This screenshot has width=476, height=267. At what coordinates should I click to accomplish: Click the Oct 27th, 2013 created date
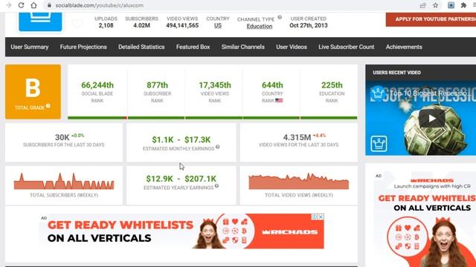pyautogui.click(x=309, y=26)
